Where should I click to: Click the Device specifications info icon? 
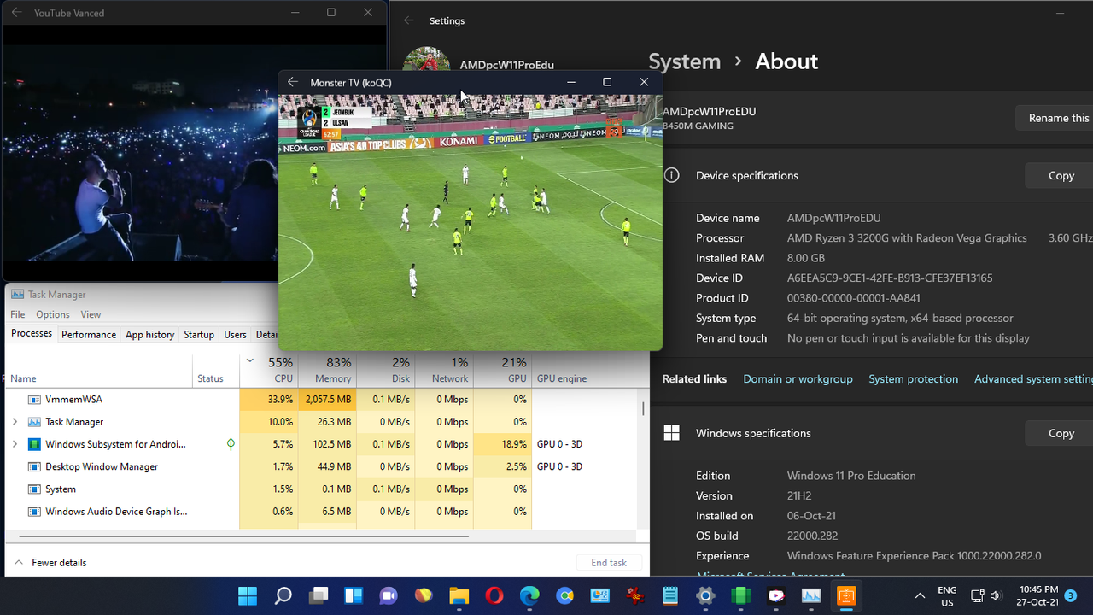[672, 175]
